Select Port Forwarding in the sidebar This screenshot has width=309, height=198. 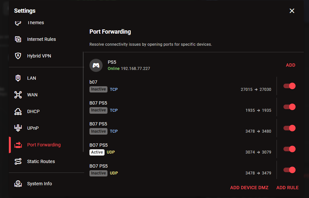coord(44,145)
